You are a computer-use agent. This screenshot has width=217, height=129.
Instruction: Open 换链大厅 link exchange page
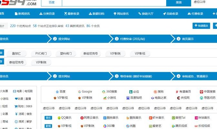click(x=146, y=14)
